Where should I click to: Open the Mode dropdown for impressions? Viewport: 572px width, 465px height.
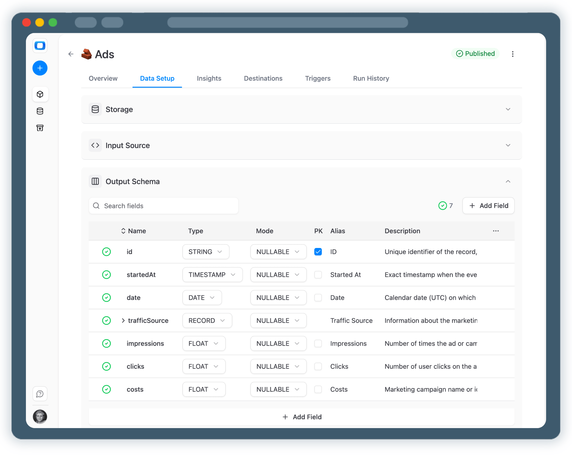pos(278,343)
